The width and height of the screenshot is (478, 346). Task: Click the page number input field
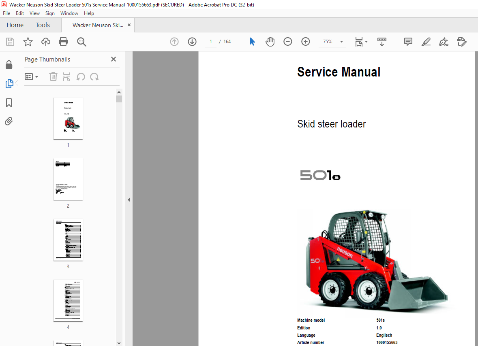(211, 42)
